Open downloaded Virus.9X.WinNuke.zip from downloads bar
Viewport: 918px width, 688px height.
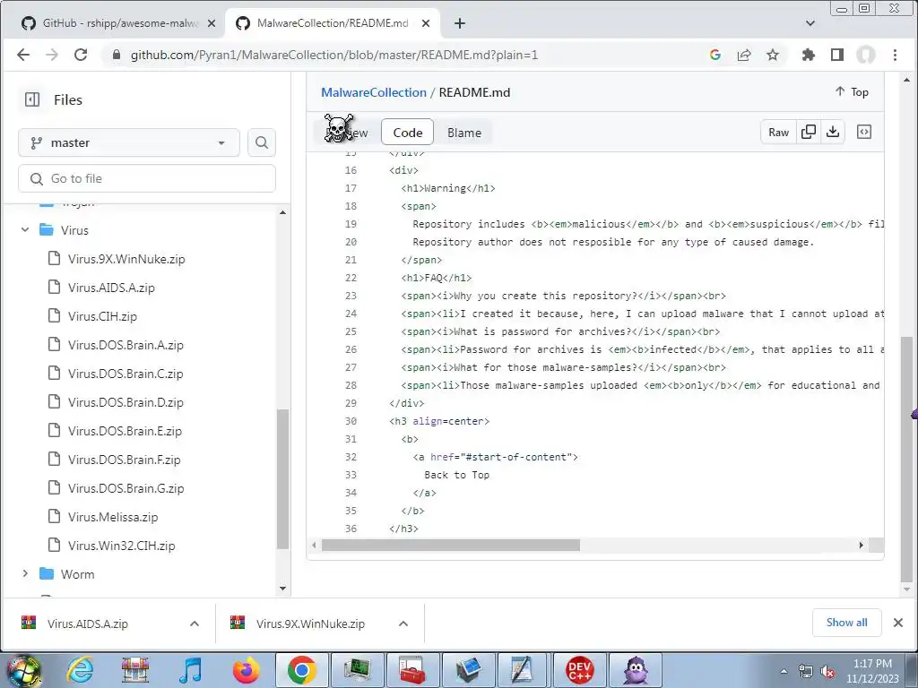click(x=310, y=623)
